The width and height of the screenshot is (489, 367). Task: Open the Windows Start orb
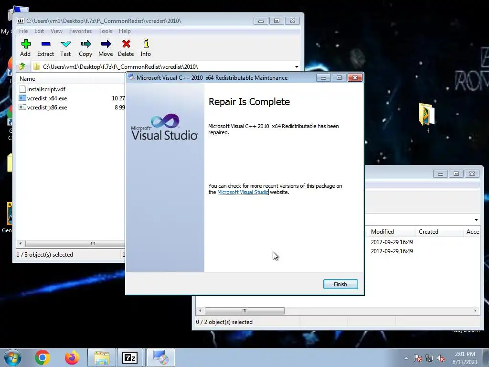13,357
